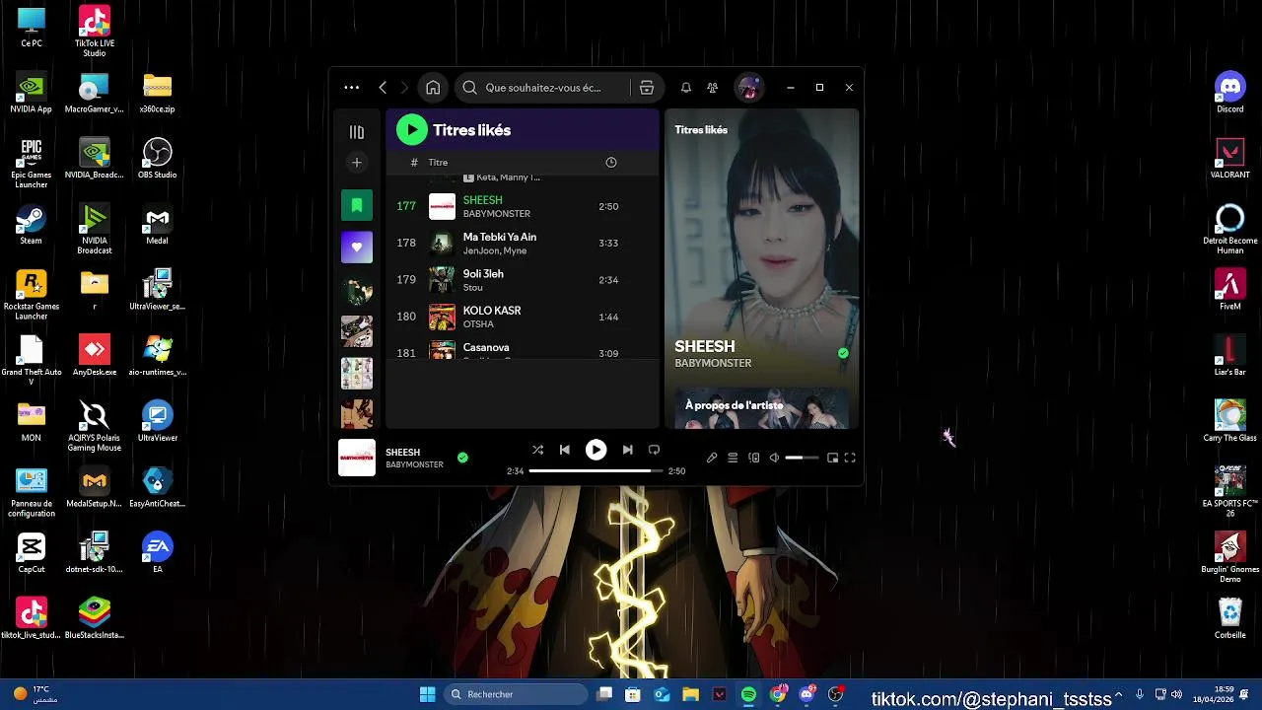This screenshot has height=710, width=1262.
Task: Open OTSHA artist link
Action: [478, 324]
